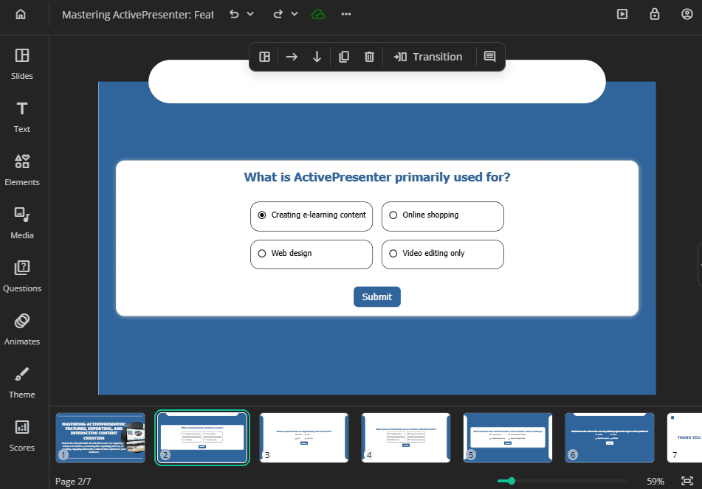Screen dimensions: 702x489
Task: Open the Text panel
Action: pyautogui.click(x=22, y=117)
